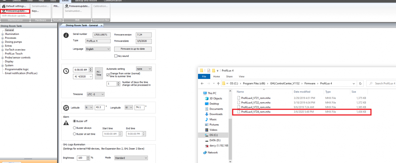
Task: Select the Buzzer at set time option
Action: coord(75,134)
